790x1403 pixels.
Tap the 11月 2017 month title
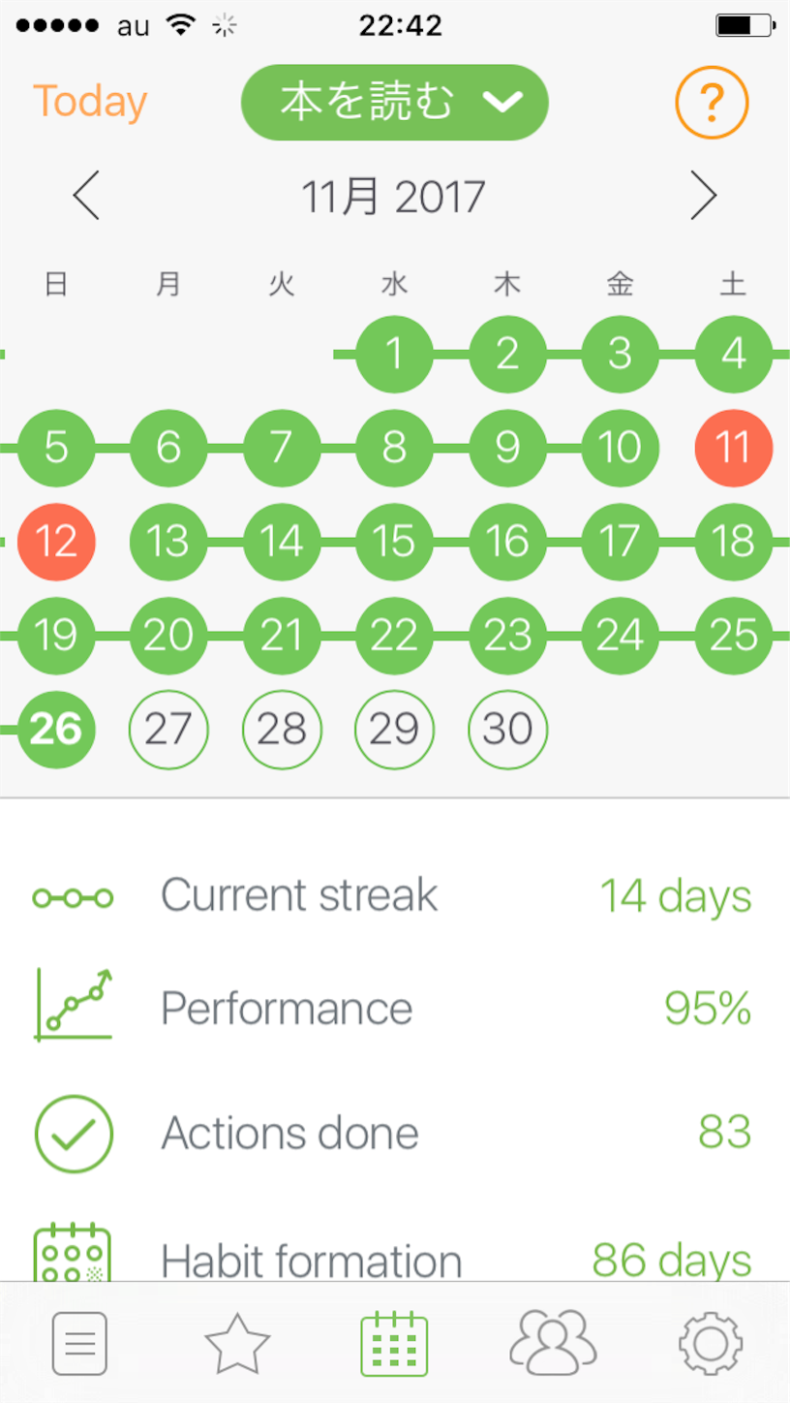coord(393,198)
